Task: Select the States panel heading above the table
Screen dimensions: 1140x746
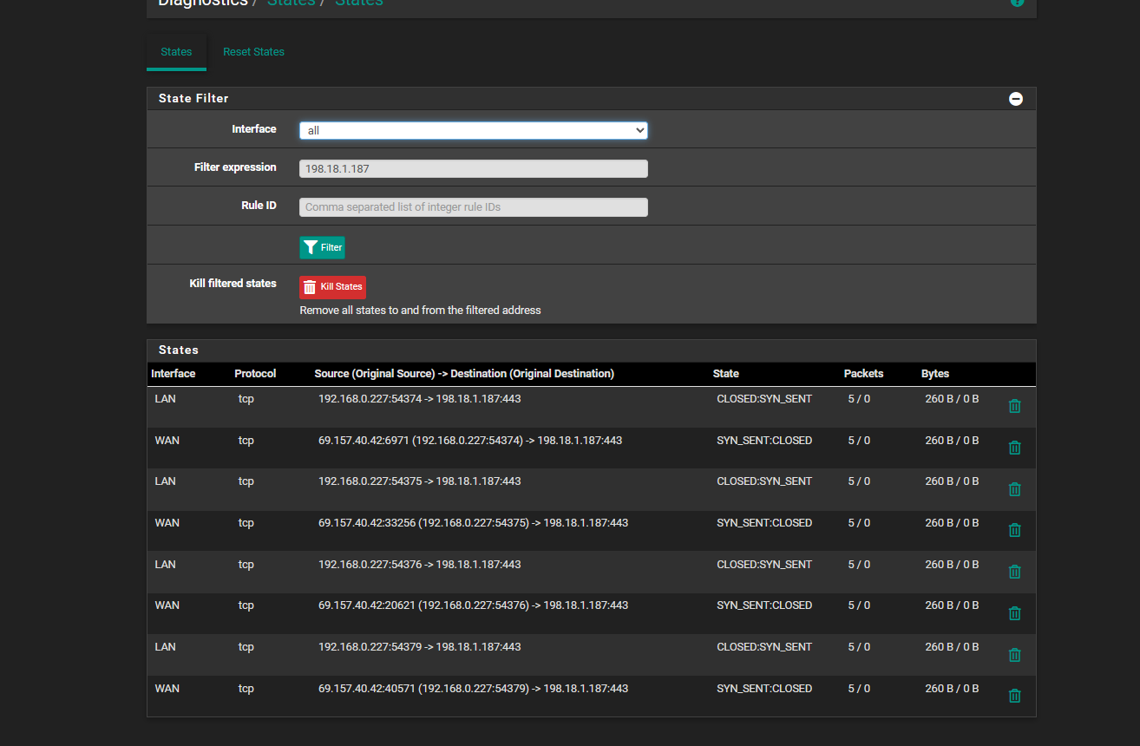Action: point(179,350)
